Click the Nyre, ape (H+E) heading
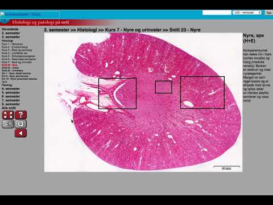Screen dimensions: 273x205 tap(253, 38)
